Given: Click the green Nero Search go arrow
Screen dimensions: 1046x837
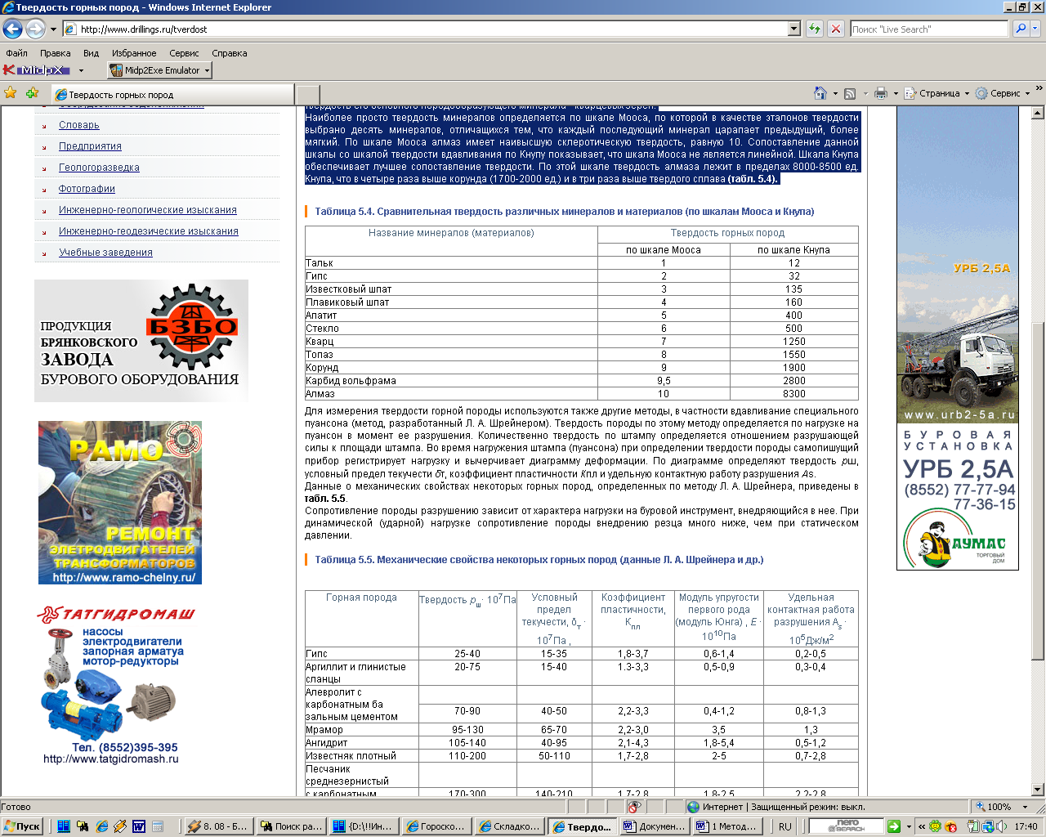Looking at the screenshot, I should tap(894, 826).
